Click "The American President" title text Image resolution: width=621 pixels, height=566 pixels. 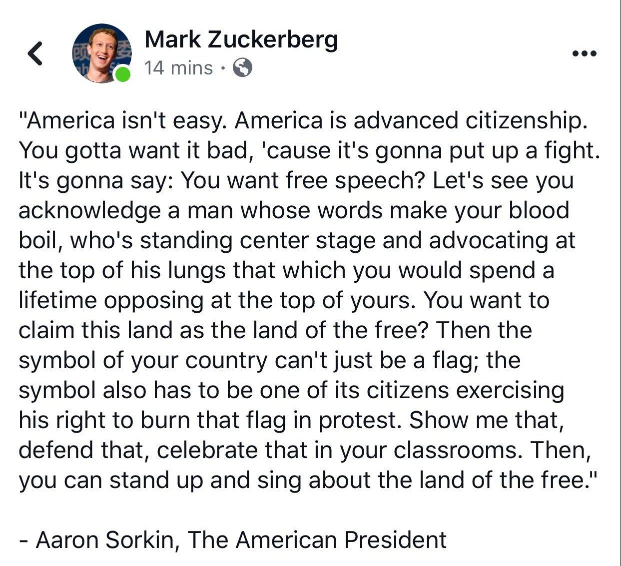click(317, 540)
